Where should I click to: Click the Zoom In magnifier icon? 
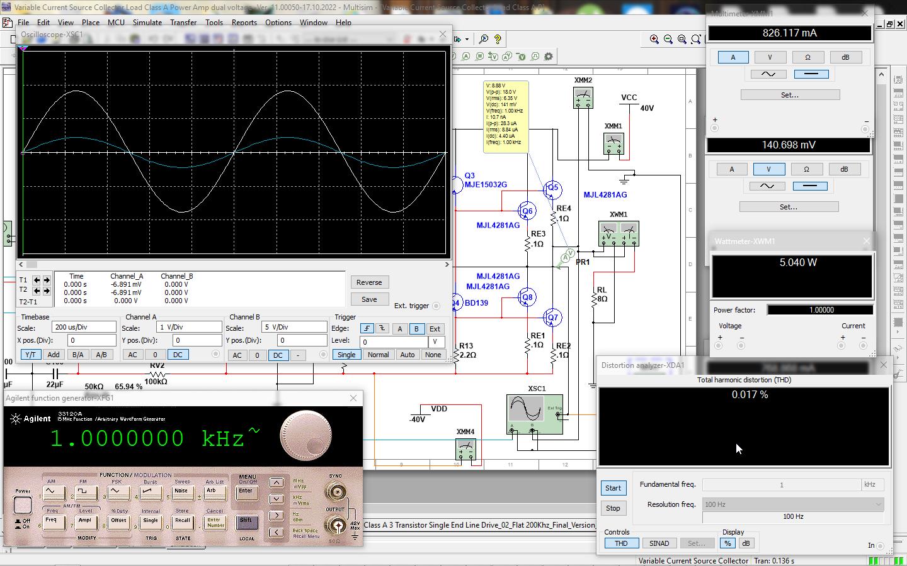[x=654, y=39]
